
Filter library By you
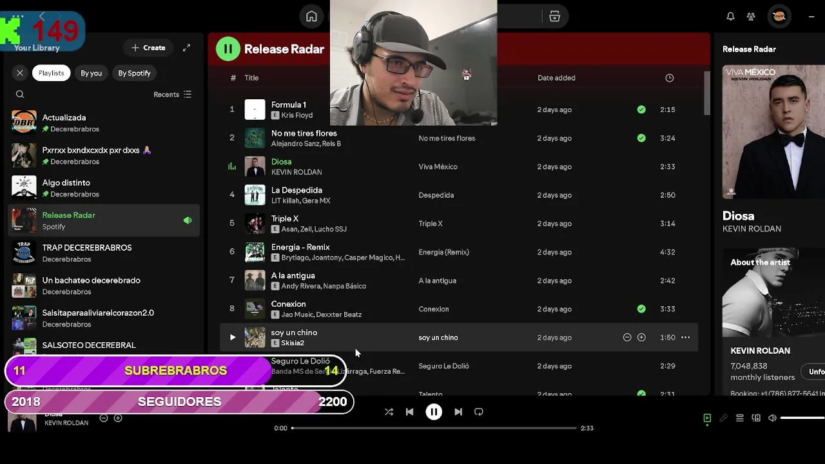click(91, 73)
